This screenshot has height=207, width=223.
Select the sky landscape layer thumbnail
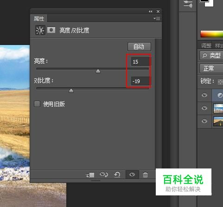218,108
